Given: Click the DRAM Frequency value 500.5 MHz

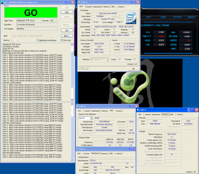Looking at the screenshot, I should pos(172,134).
